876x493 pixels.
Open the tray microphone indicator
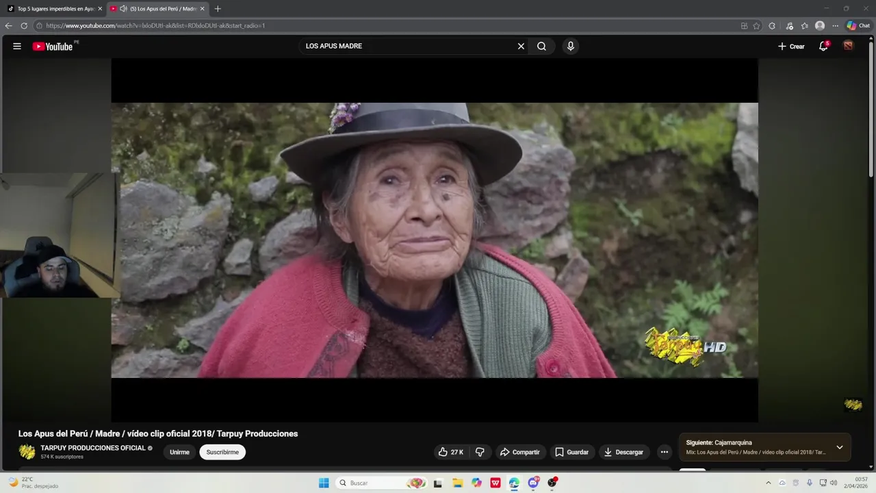[x=809, y=483]
